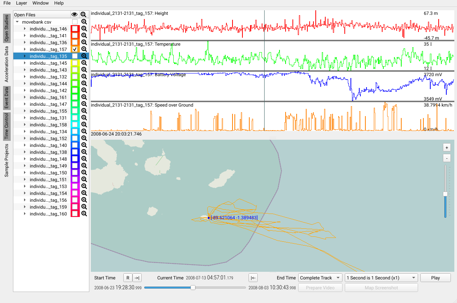
Task: Switch to the Acceleration Data side tab
Action: 6,64
